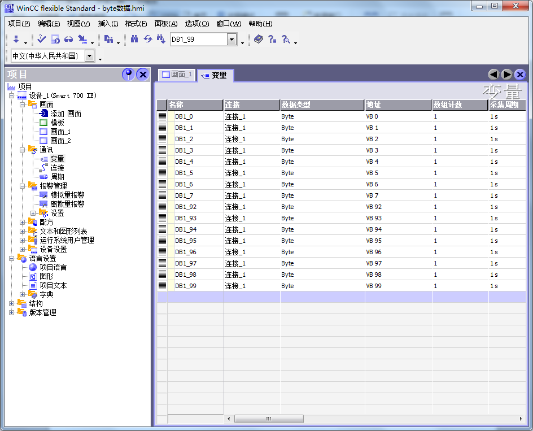Image resolution: width=533 pixels, height=431 pixels.
Task: Click toolbar options arrow after transfer icon
Action: [x=92, y=43]
